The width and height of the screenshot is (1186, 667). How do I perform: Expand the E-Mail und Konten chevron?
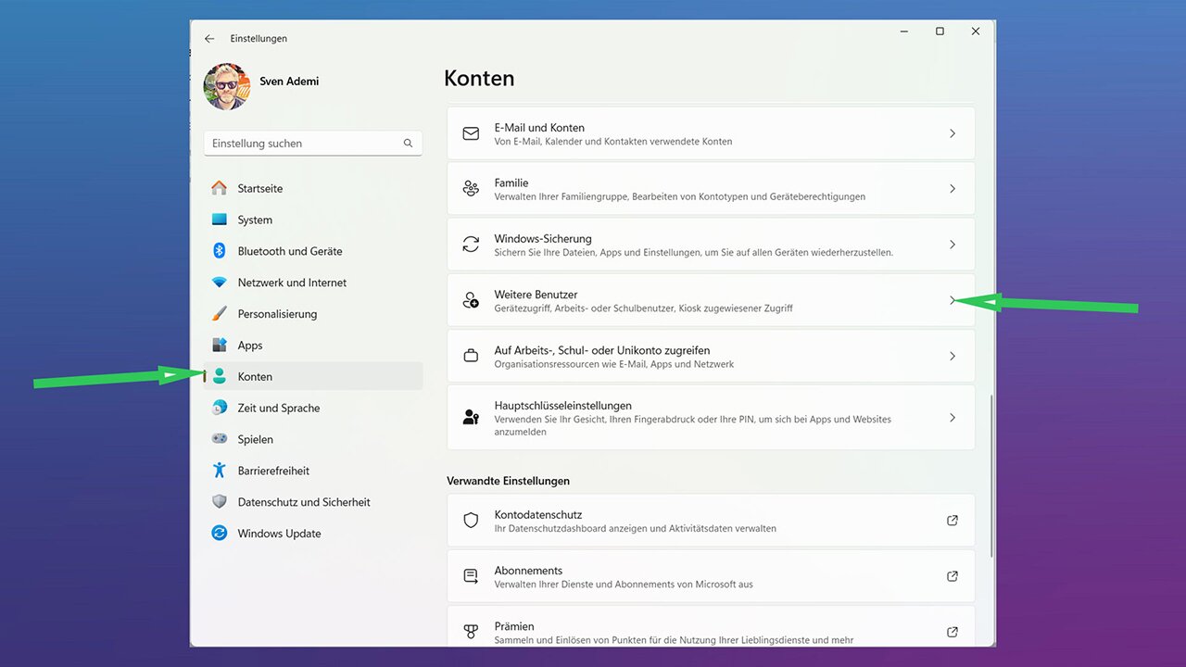952,133
